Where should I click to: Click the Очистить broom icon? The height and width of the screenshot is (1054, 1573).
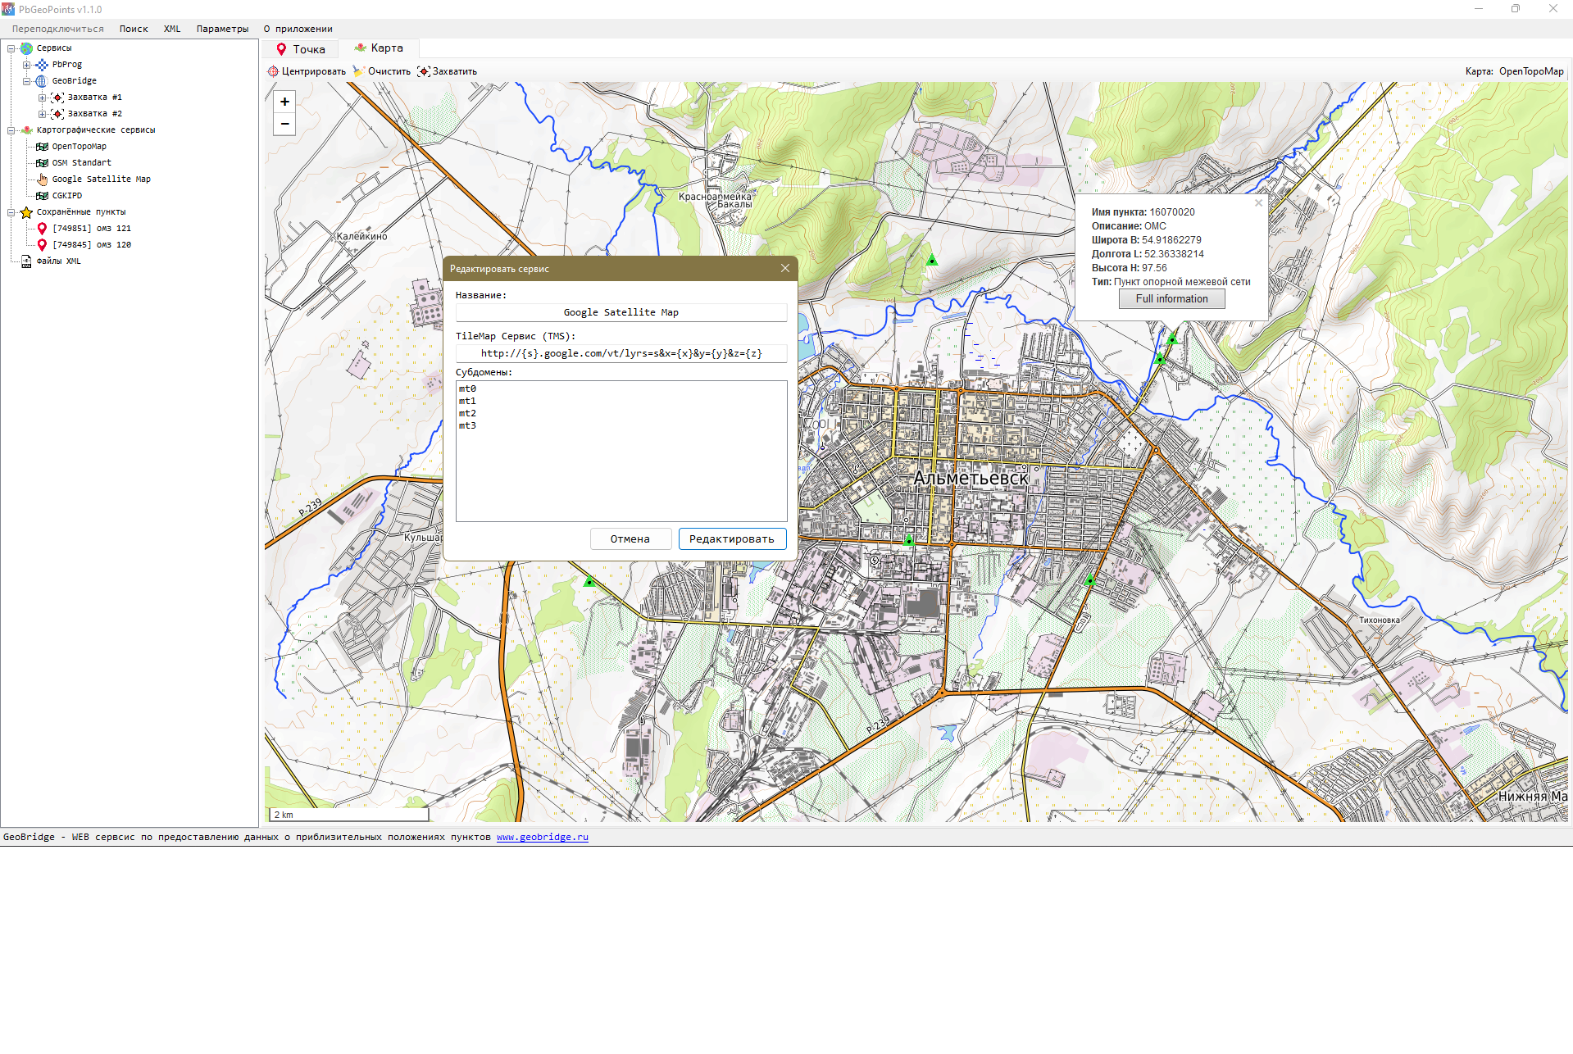pos(358,71)
